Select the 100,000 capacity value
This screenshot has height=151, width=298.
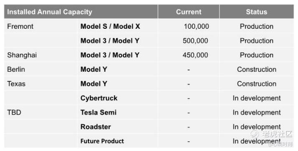[196, 26]
